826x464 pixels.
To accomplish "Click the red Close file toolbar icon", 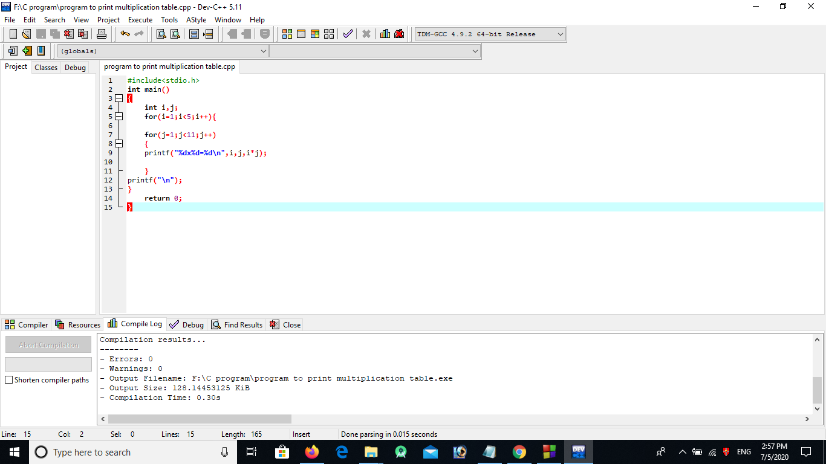I will pos(69,34).
